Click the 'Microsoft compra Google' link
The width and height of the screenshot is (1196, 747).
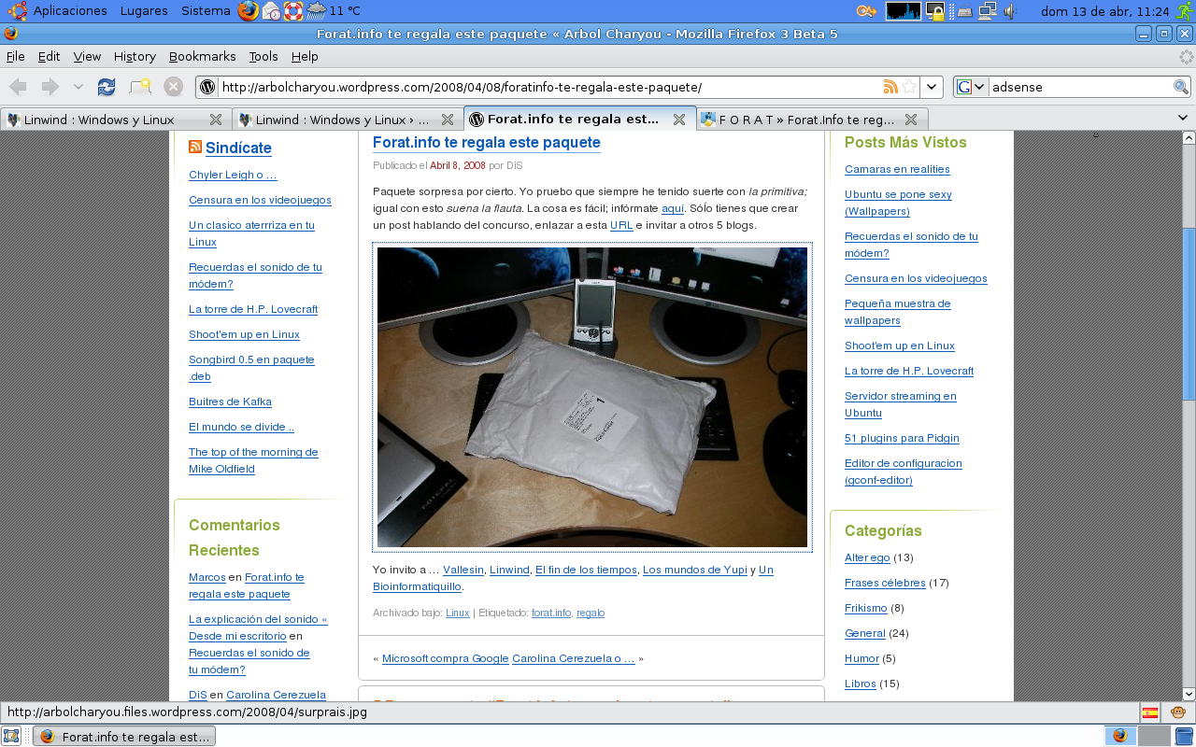(x=445, y=658)
